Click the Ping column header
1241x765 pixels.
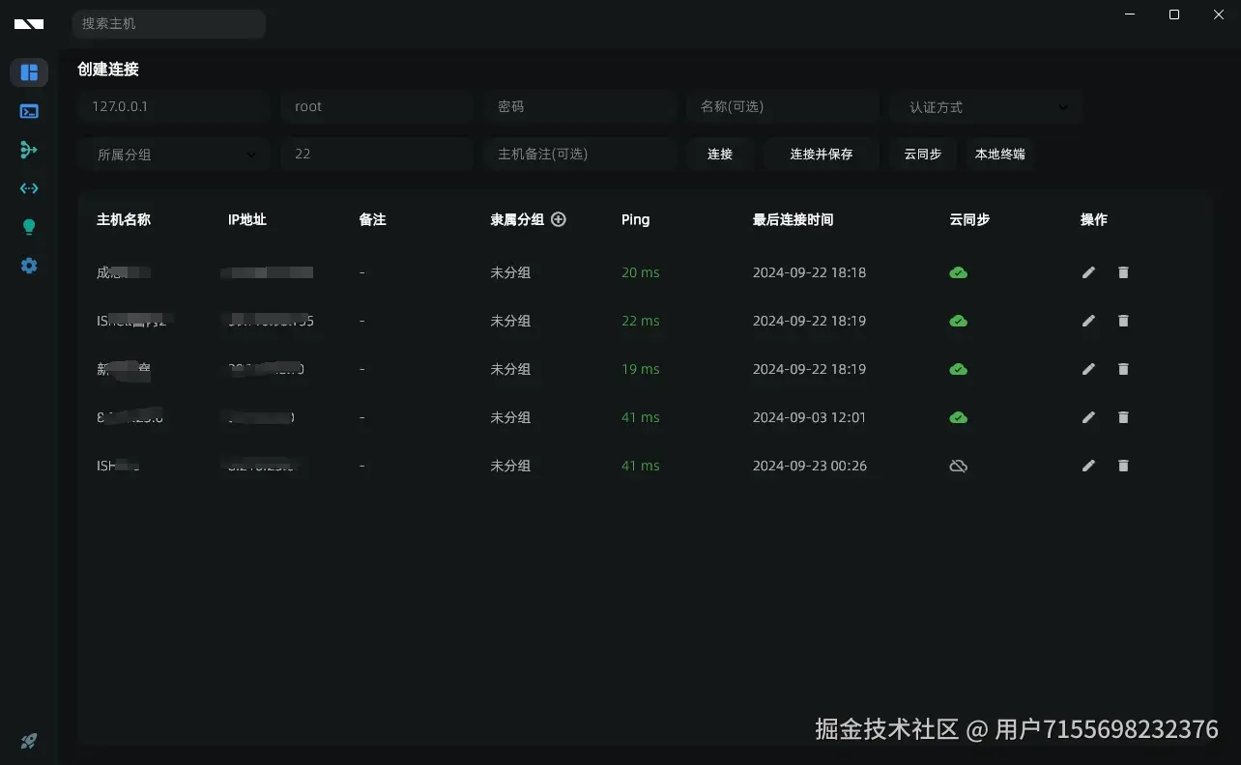(x=635, y=220)
